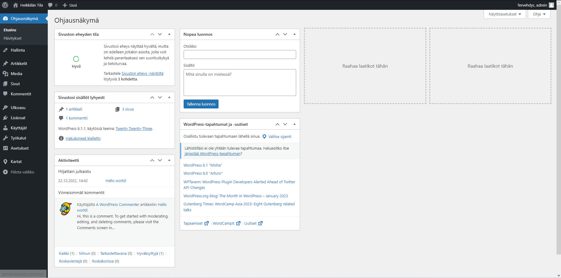Click the plus Uusi icon

(x=65, y=5)
